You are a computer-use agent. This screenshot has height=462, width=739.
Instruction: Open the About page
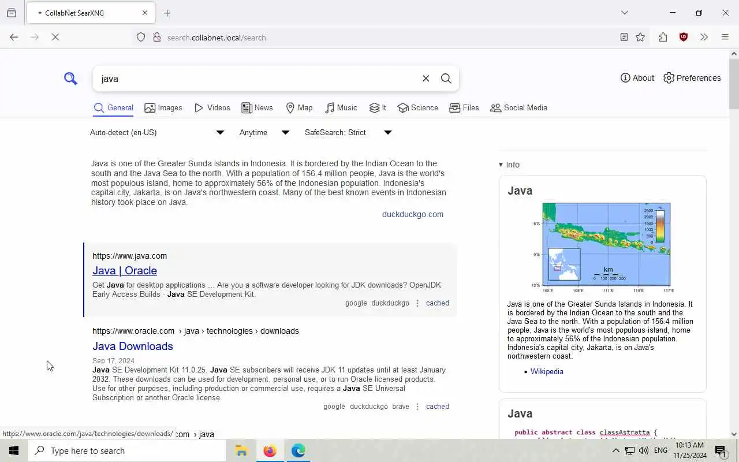pyautogui.click(x=637, y=78)
